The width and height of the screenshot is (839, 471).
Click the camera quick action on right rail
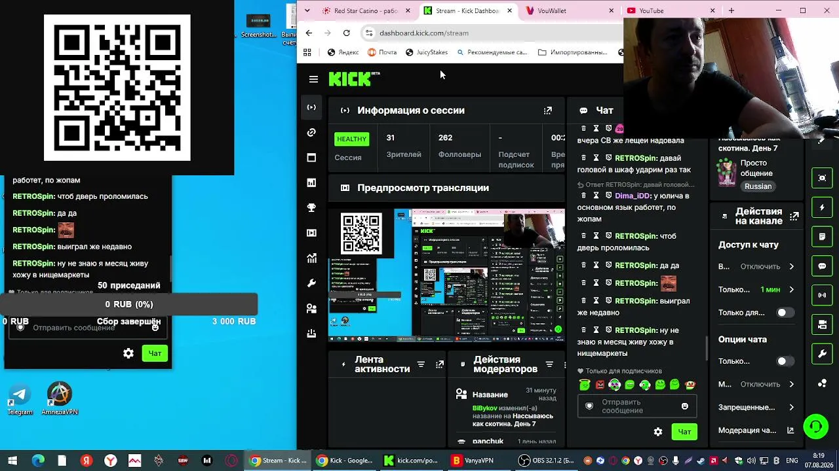pos(822,324)
